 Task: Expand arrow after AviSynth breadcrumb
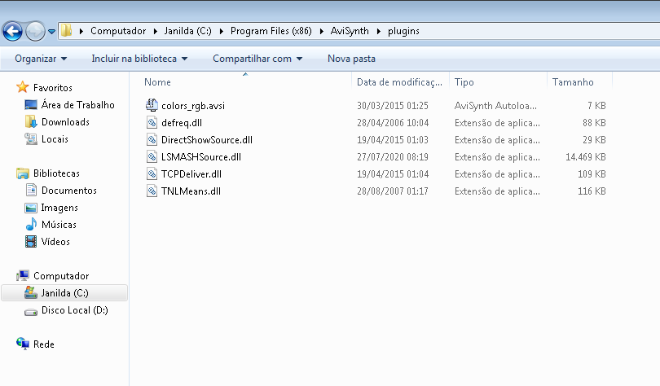click(379, 31)
